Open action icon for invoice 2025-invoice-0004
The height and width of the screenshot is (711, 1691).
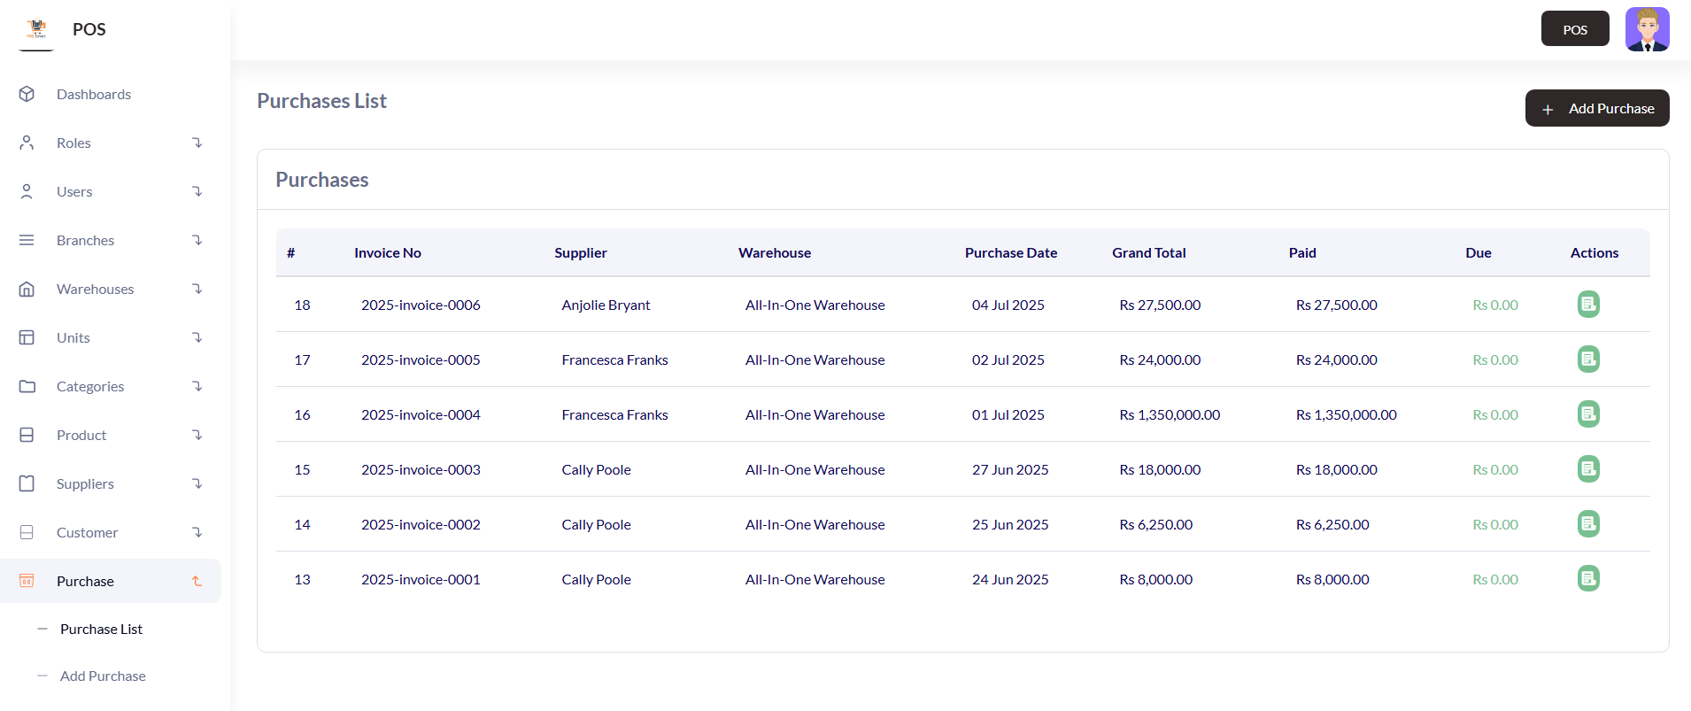click(x=1588, y=414)
